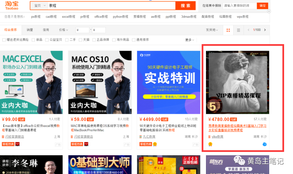Click the red Tmall icon under MAC OS10 listing

pyautogui.click(x=86, y=144)
